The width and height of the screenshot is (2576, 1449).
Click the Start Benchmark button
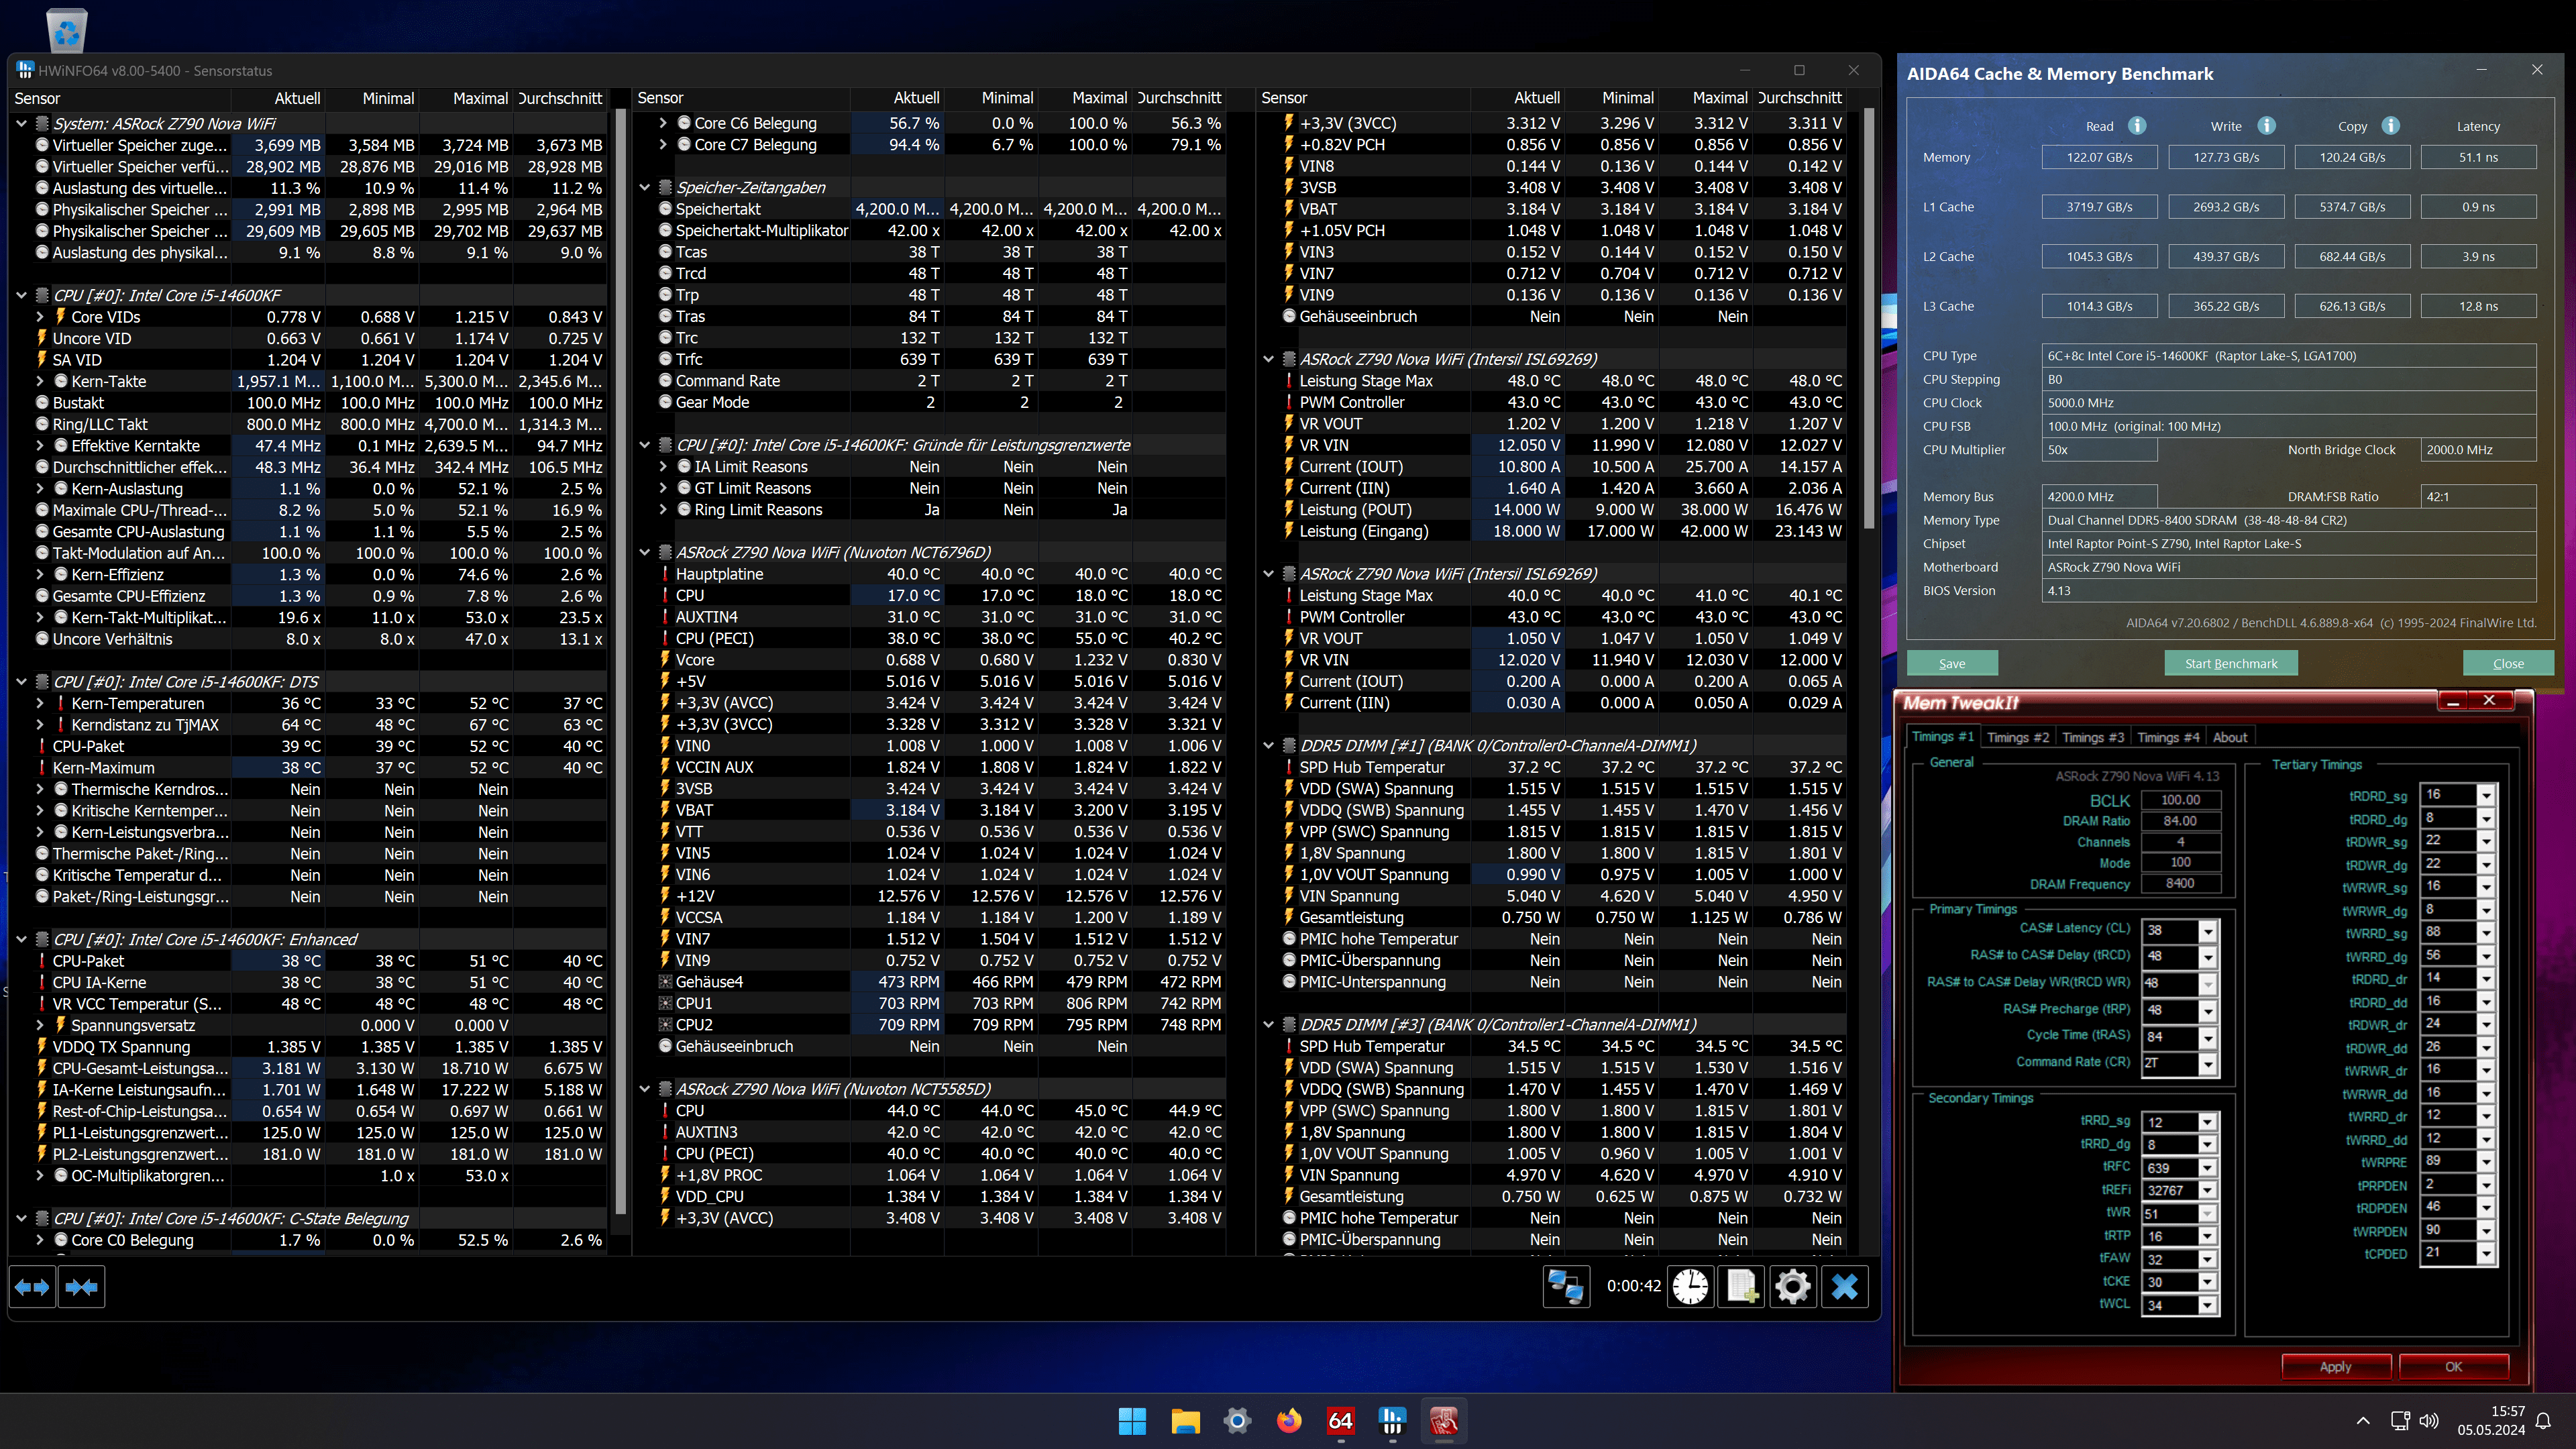[x=2230, y=664]
